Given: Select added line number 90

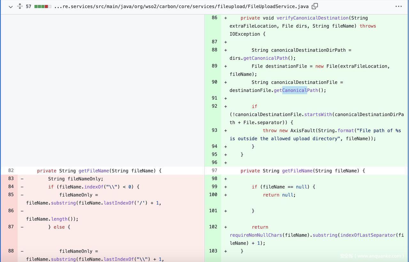Looking at the screenshot, I should 214,82.
